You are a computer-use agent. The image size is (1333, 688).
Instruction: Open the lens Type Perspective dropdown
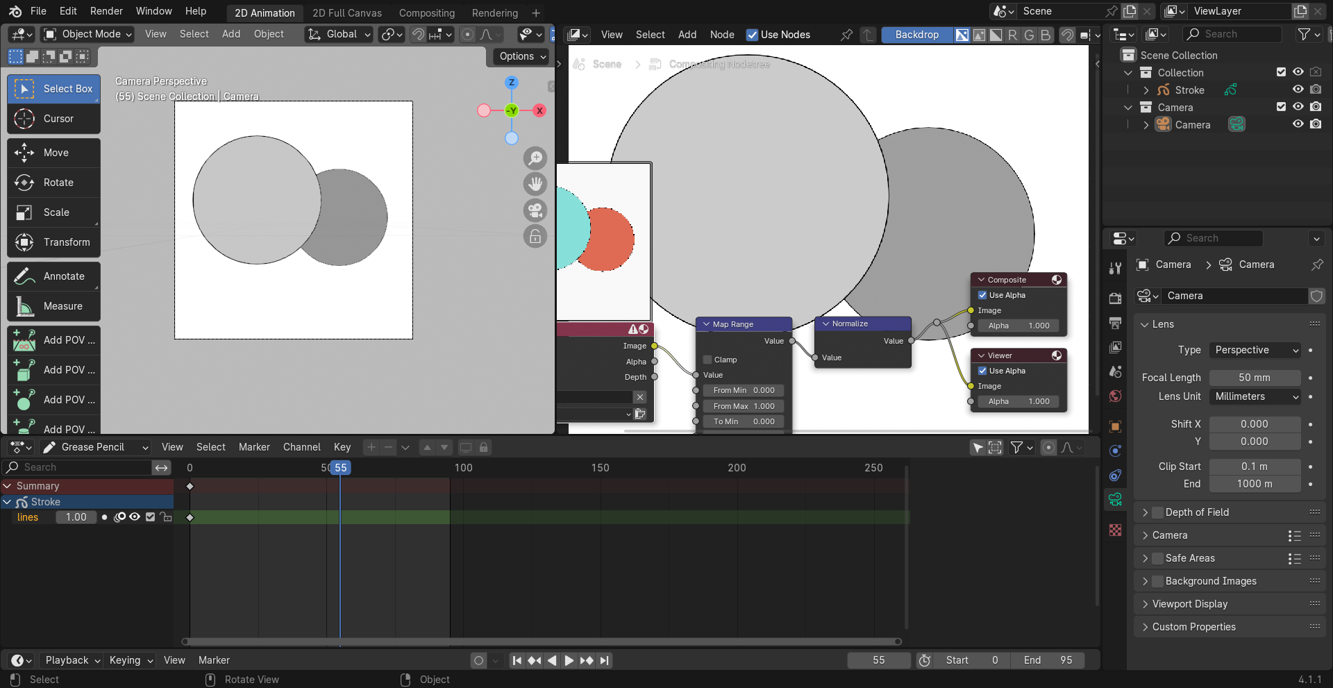(x=1255, y=350)
